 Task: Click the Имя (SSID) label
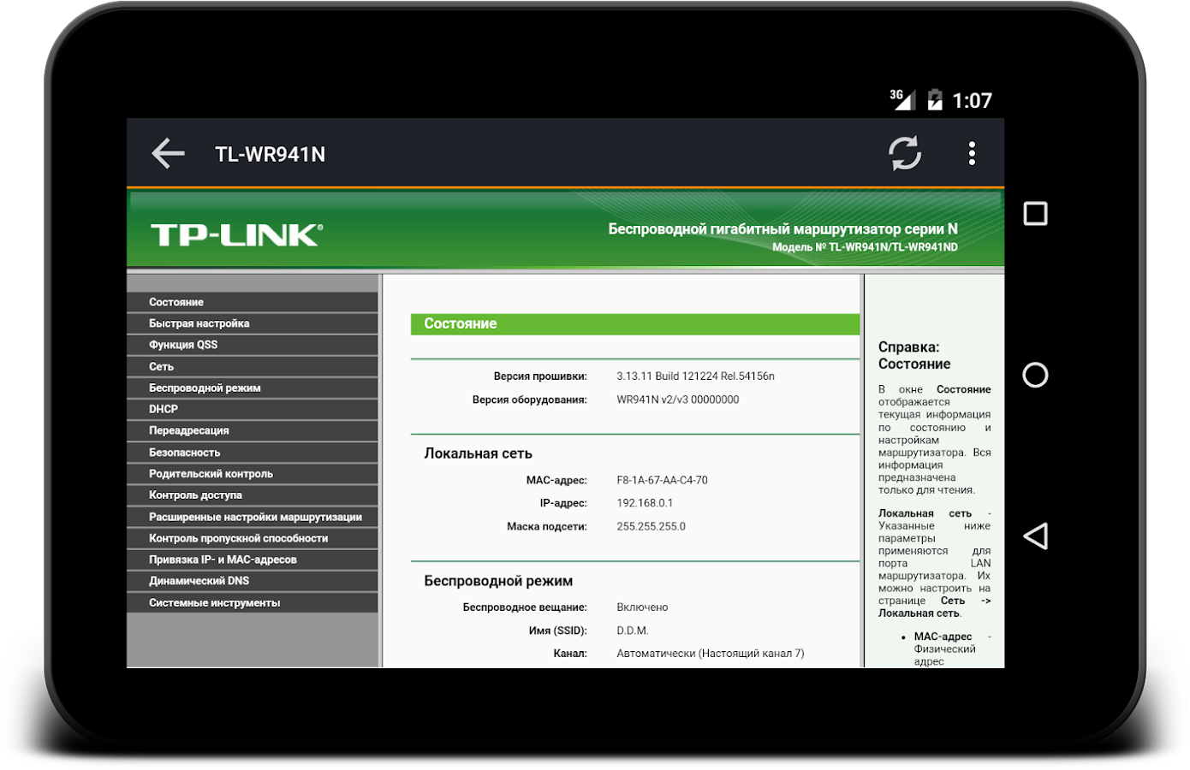point(558,631)
